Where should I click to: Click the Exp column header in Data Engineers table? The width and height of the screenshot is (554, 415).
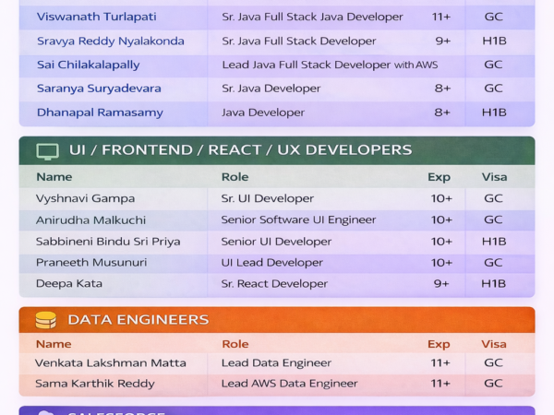pyautogui.click(x=439, y=344)
